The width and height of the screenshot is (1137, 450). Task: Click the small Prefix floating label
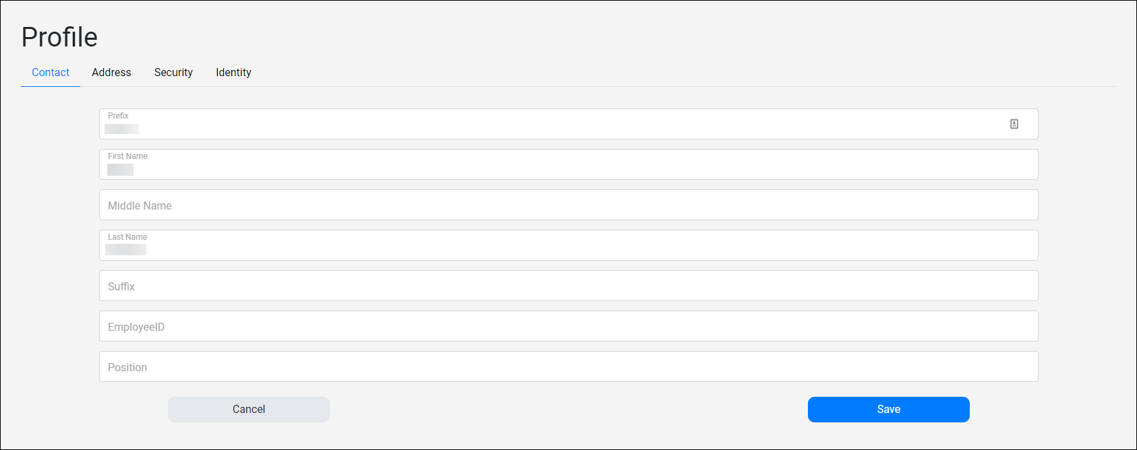(x=118, y=116)
